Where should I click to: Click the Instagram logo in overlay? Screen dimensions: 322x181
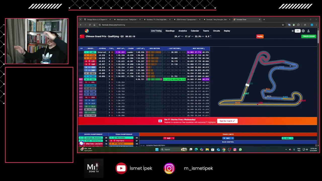(169, 168)
